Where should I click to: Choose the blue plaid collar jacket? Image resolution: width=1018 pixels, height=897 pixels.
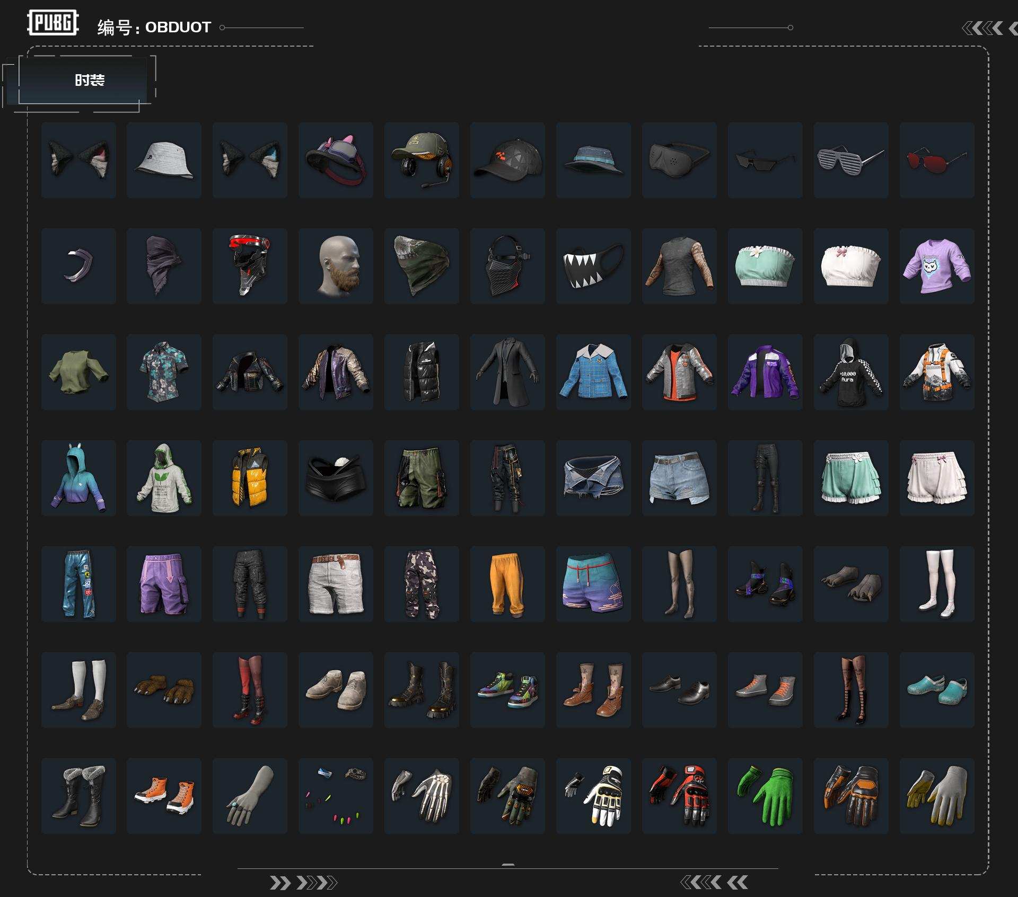coord(593,372)
